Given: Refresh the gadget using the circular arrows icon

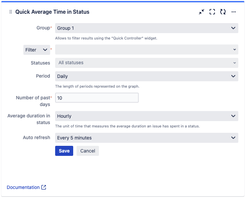Looking at the screenshot, I should tap(223, 12).
